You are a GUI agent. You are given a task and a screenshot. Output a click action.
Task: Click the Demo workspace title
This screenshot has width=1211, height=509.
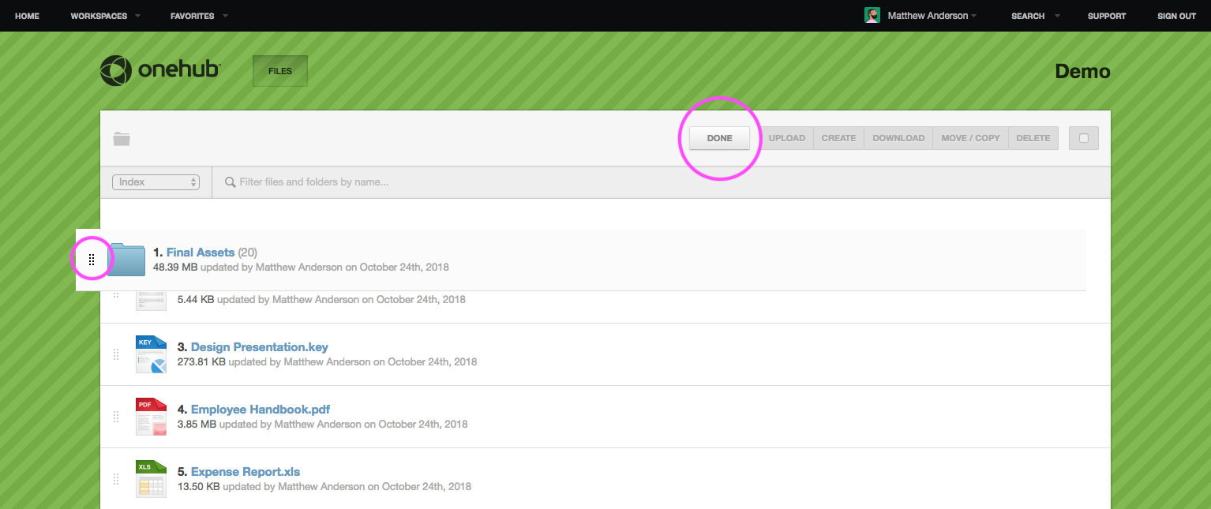click(1082, 72)
